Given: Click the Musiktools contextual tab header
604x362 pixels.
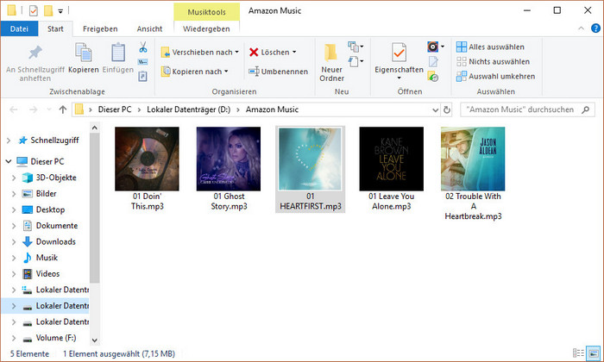Looking at the screenshot, I should (206, 12).
